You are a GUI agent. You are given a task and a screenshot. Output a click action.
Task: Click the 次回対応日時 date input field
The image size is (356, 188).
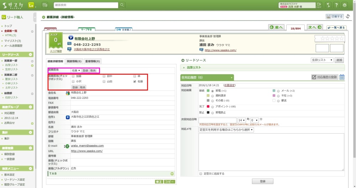point(218,120)
